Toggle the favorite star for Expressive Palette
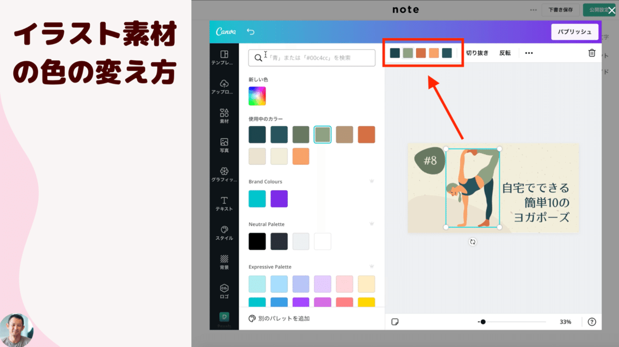619x347 pixels. pyautogui.click(x=371, y=267)
